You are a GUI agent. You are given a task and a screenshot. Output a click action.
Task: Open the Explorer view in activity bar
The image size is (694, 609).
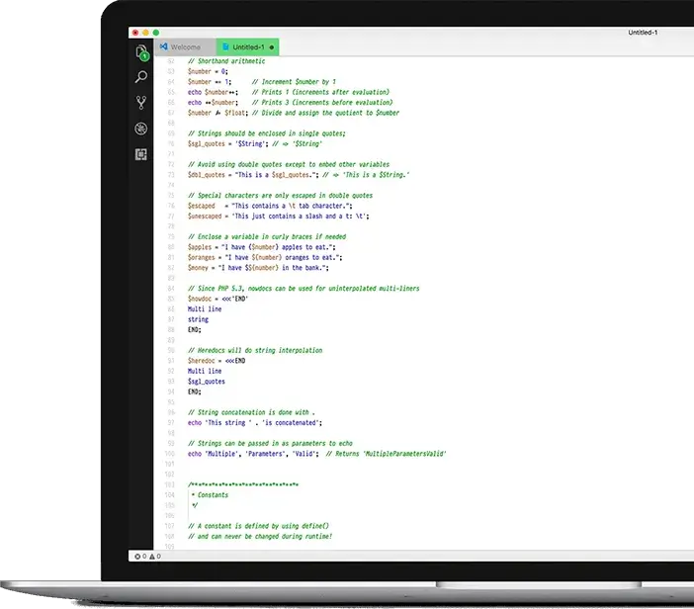click(141, 51)
